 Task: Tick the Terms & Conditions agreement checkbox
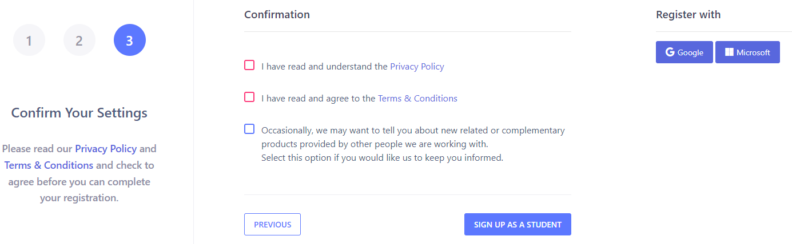pos(249,97)
